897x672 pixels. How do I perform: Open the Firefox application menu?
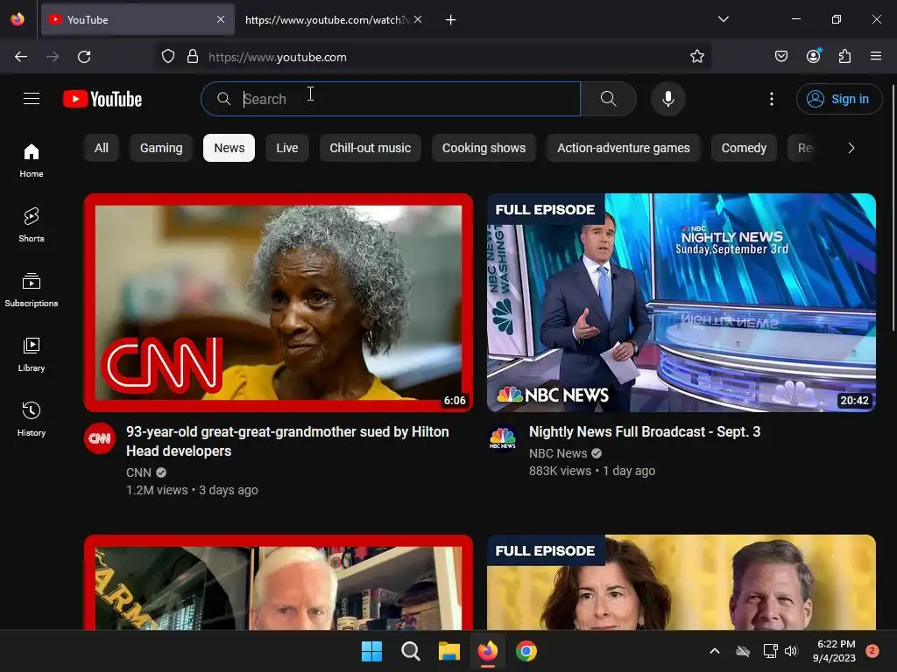pos(876,56)
